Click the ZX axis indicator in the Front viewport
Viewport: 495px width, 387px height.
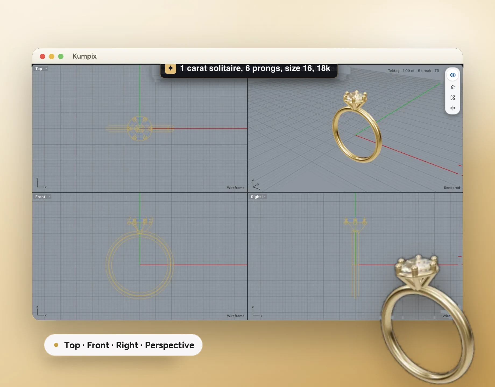pyautogui.click(x=41, y=311)
